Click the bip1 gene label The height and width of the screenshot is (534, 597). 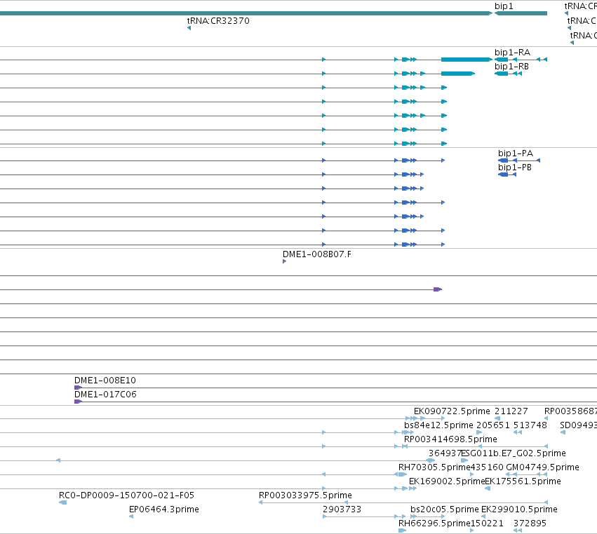pyautogui.click(x=504, y=6)
